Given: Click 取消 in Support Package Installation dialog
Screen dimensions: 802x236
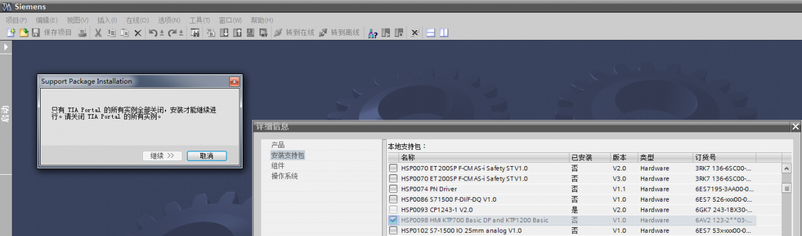Looking at the screenshot, I should tap(207, 156).
